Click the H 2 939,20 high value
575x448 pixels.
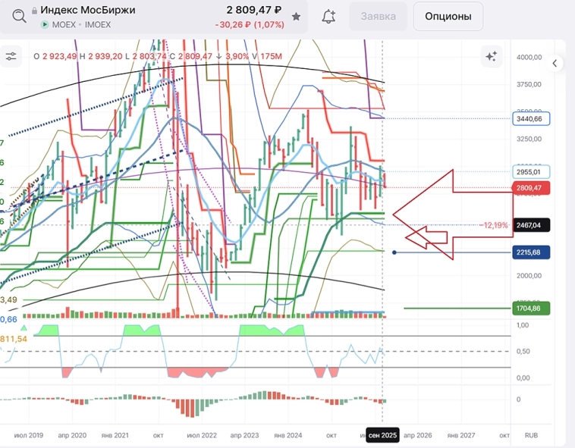[101, 56]
